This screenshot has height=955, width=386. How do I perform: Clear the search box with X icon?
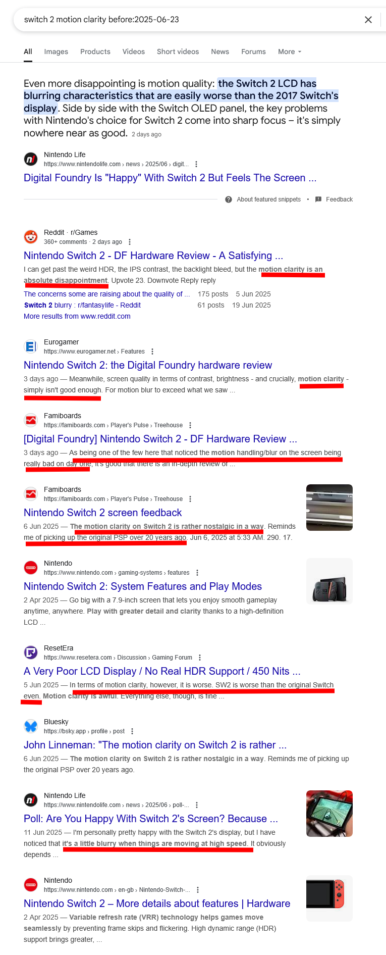coord(368,20)
